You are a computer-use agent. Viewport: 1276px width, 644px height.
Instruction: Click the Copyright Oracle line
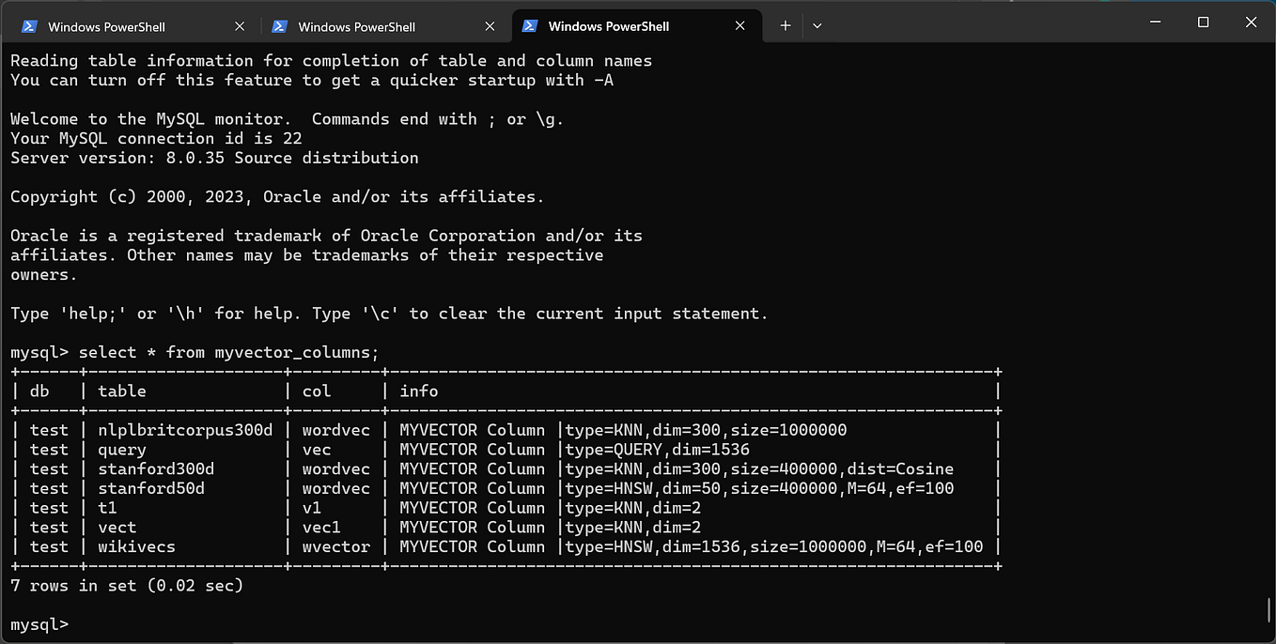277,196
